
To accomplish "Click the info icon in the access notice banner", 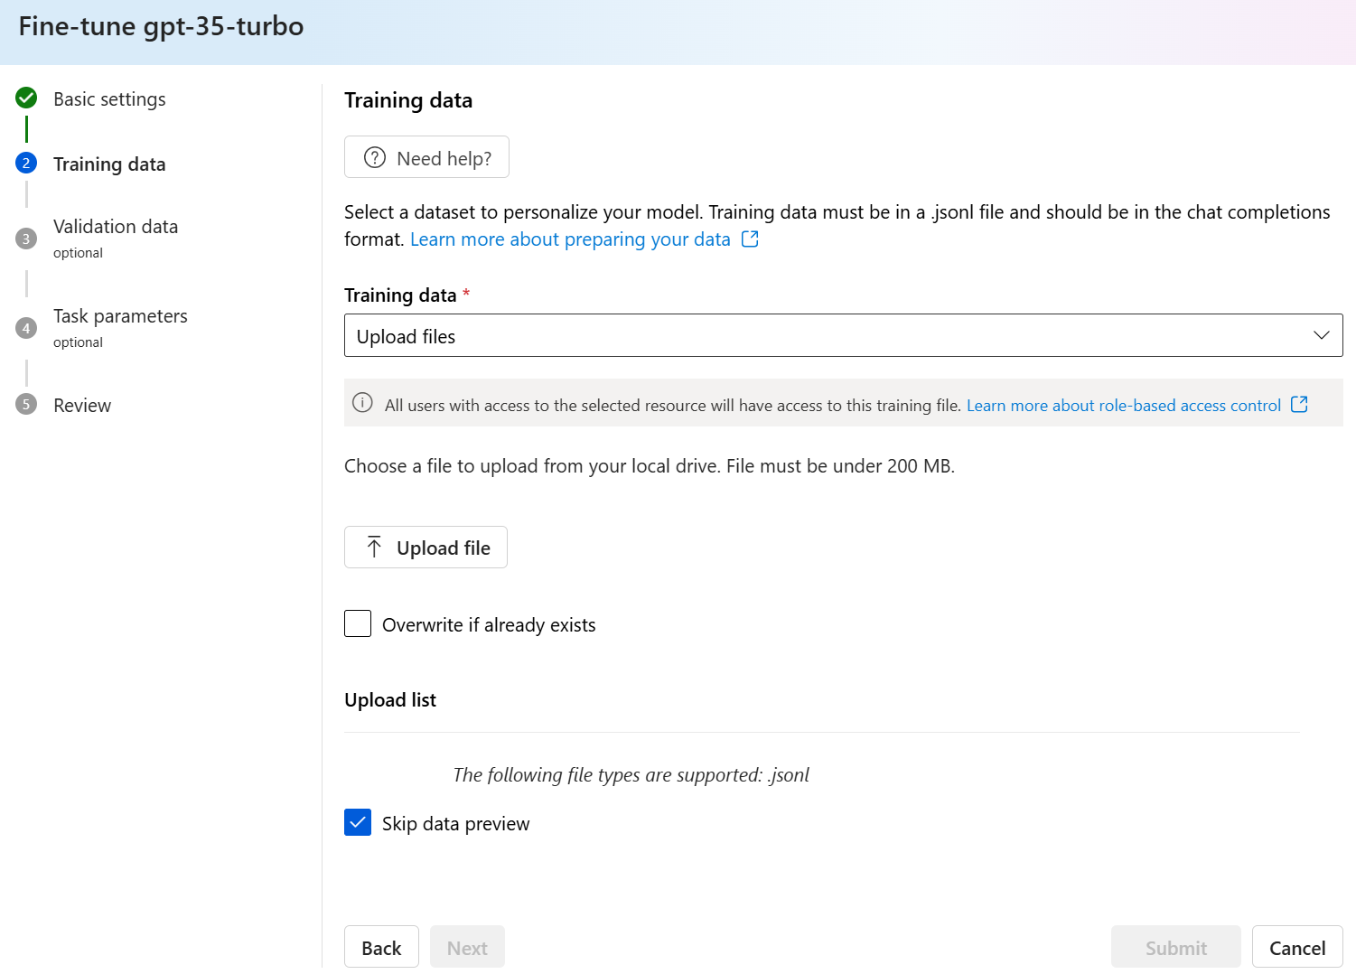I will tap(362, 403).
